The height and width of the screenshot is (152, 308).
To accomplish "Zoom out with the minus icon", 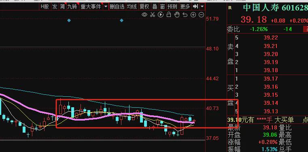I will [201, 15].
